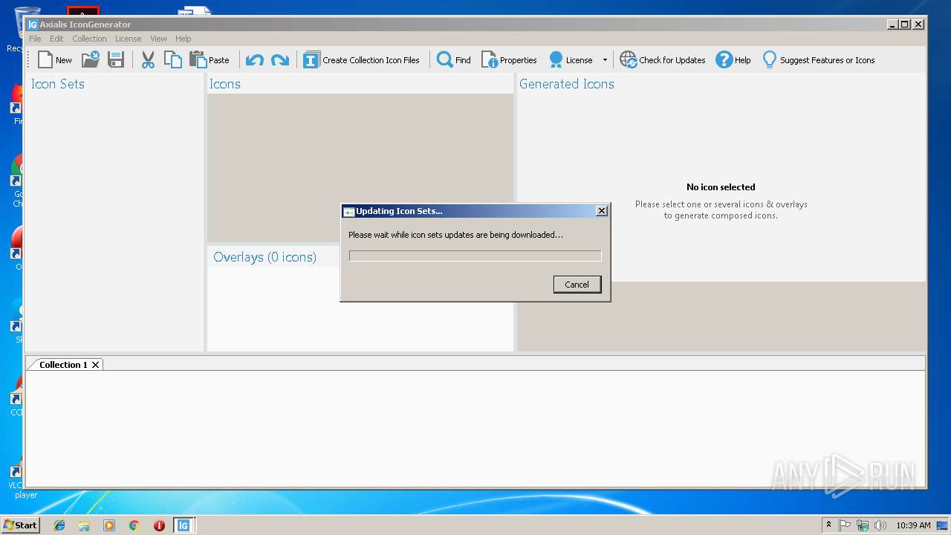The height and width of the screenshot is (535, 951).
Task: Redo with the right curved arrow
Action: click(280, 60)
